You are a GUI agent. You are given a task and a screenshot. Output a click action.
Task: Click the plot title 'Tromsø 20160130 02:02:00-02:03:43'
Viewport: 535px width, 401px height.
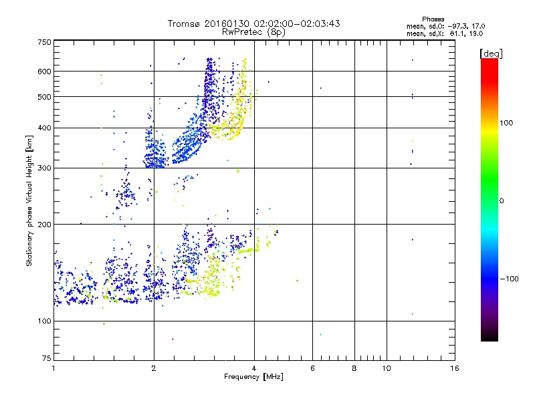[x=253, y=23]
